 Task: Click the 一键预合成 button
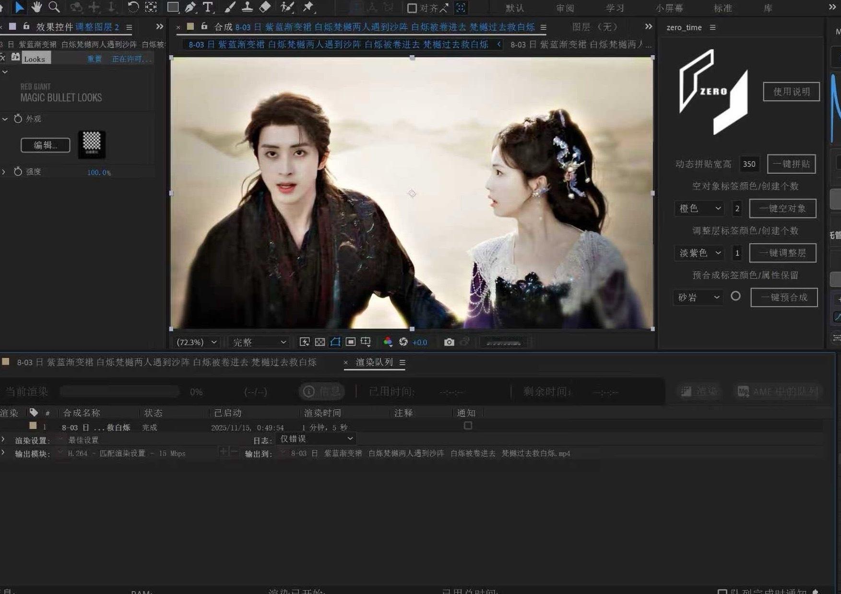click(784, 297)
